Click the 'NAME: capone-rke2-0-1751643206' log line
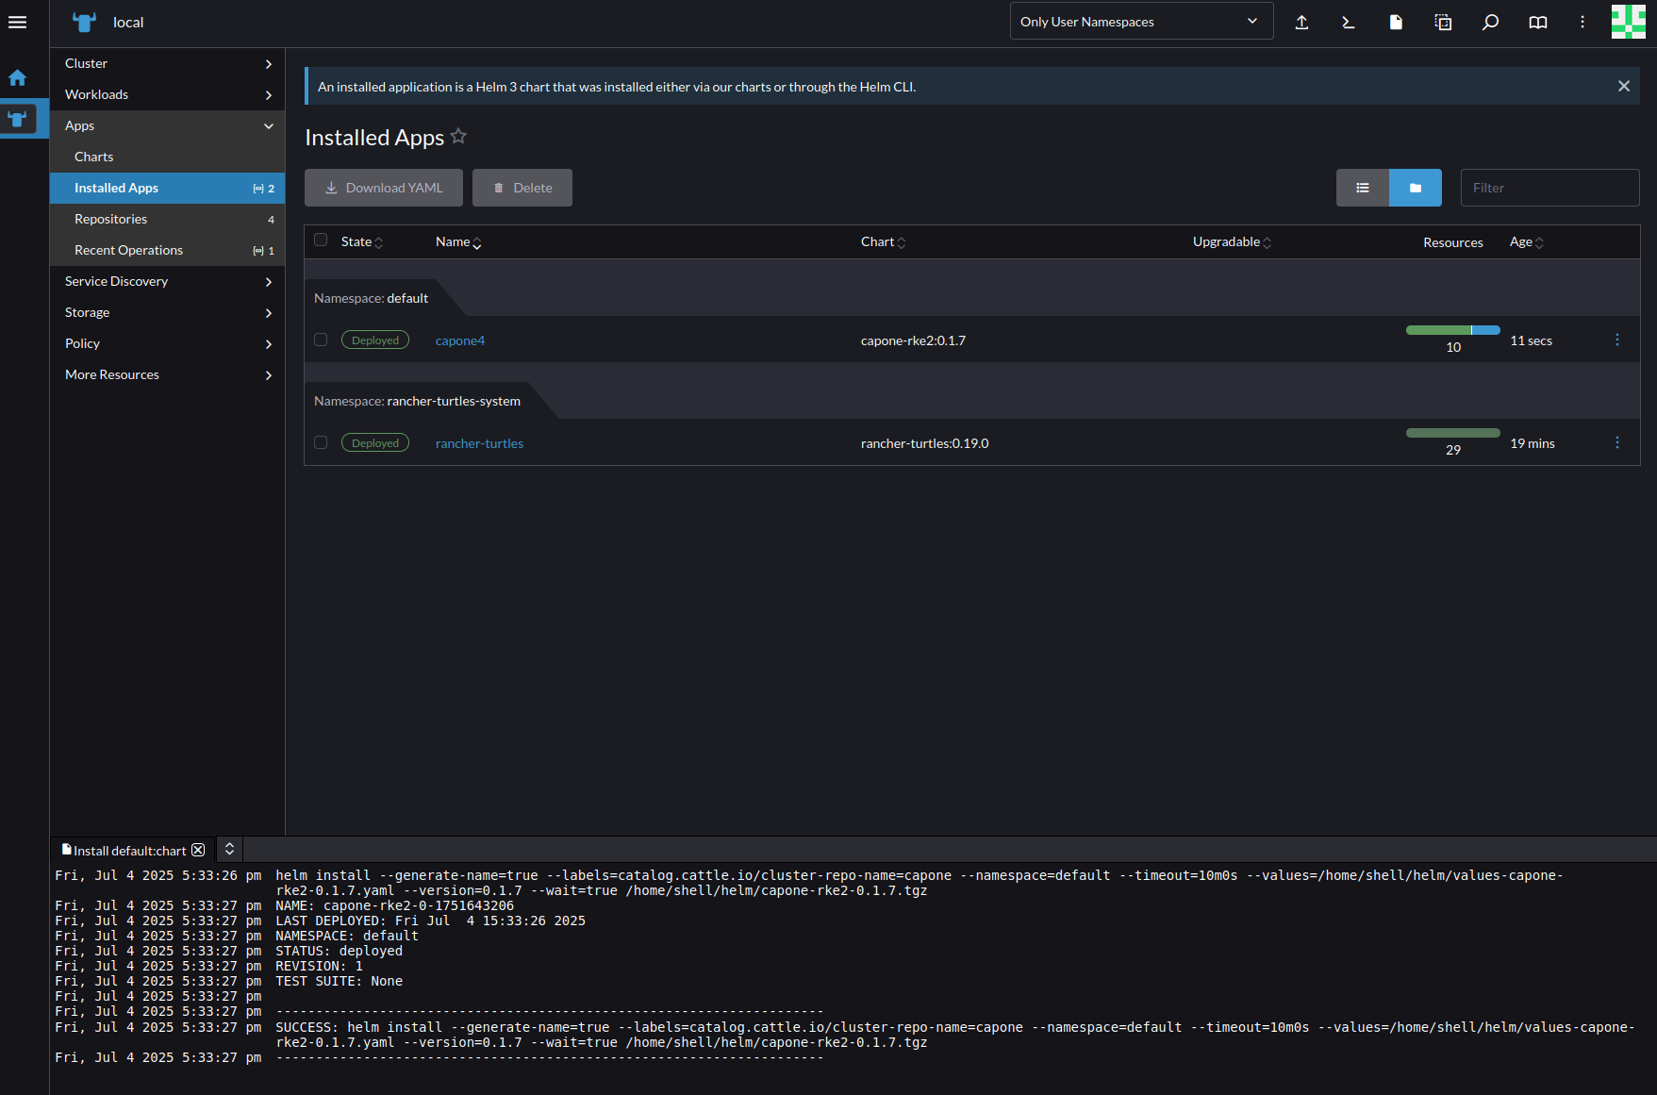 click(x=394, y=905)
